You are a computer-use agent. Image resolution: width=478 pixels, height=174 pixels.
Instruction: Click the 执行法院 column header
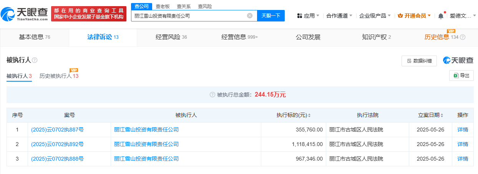point(367,115)
